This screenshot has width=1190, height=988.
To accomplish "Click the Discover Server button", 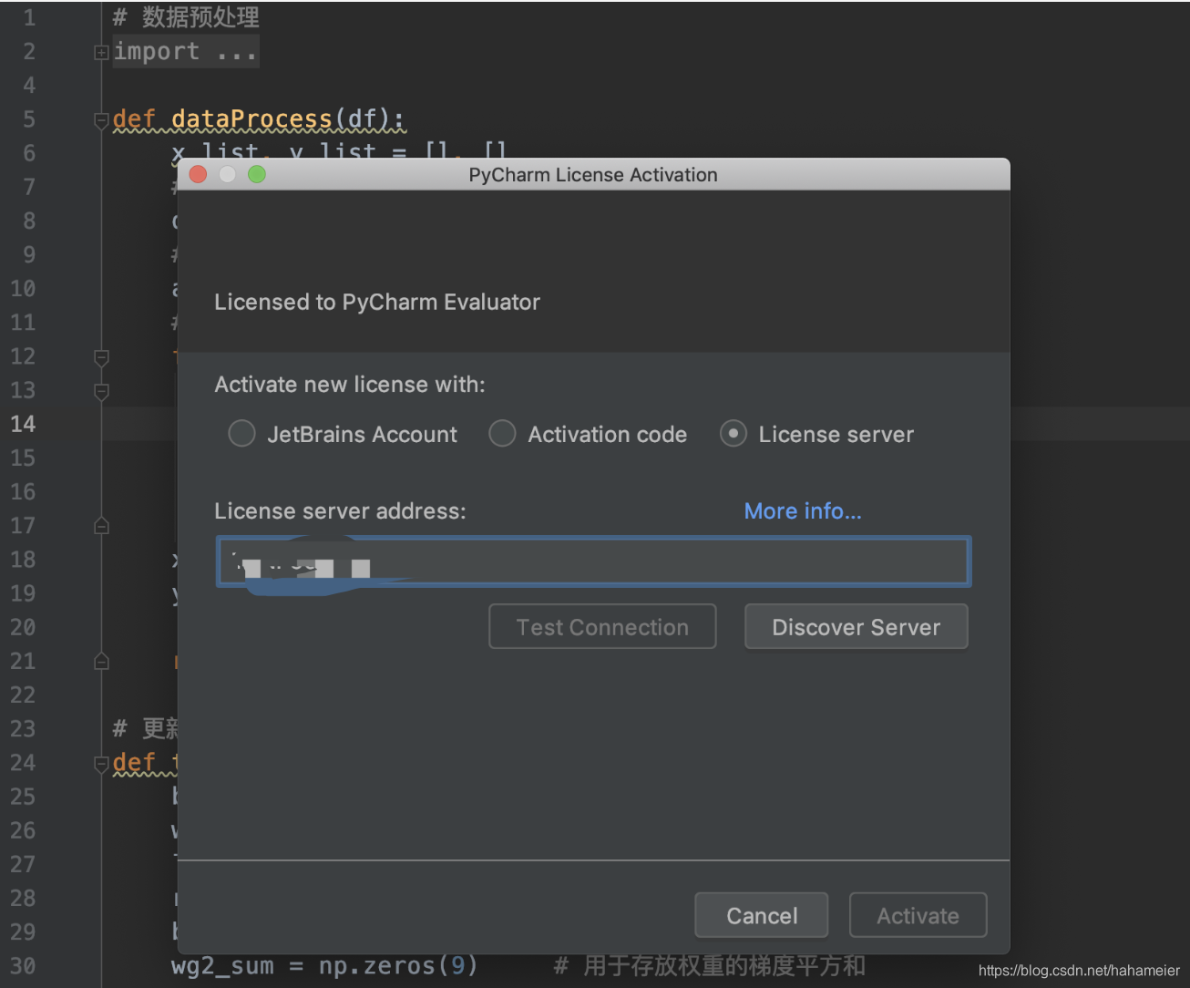I will click(856, 627).
